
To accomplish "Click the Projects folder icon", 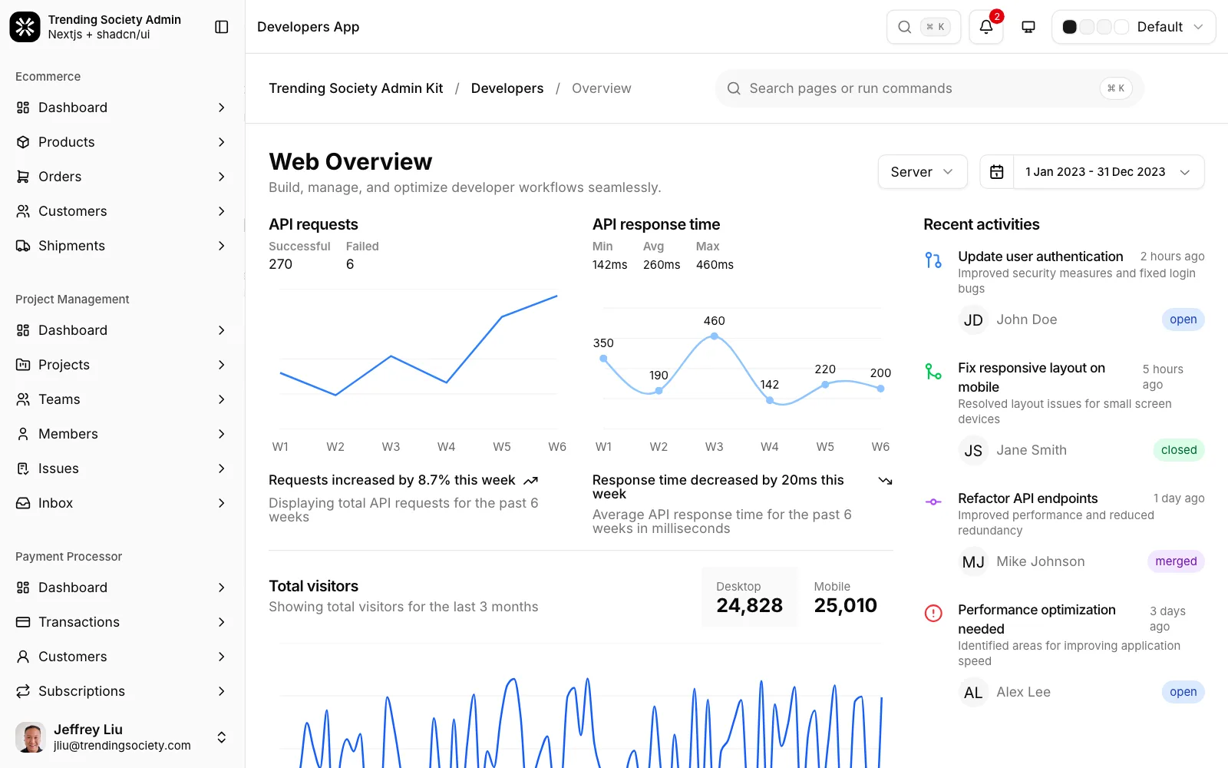I will pyautogui.click(x=23, y=365).
